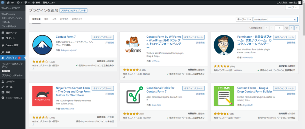Image resolution: width=305 pixels, height=129 pixels.
Task: Click the Ninja Forms logo
Action: [x=42, y=96]
